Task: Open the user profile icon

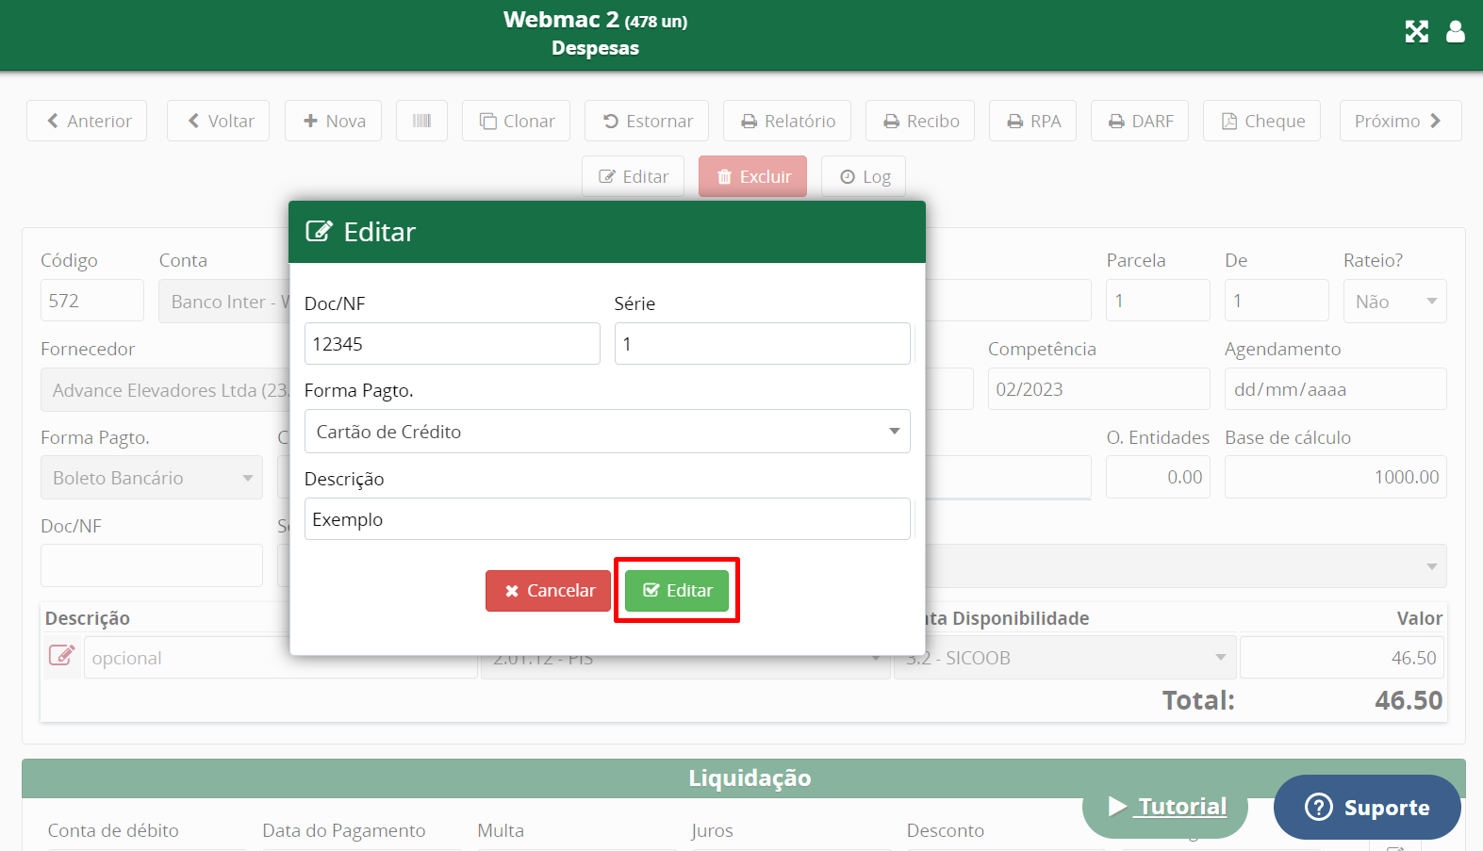Action: 1455,32
